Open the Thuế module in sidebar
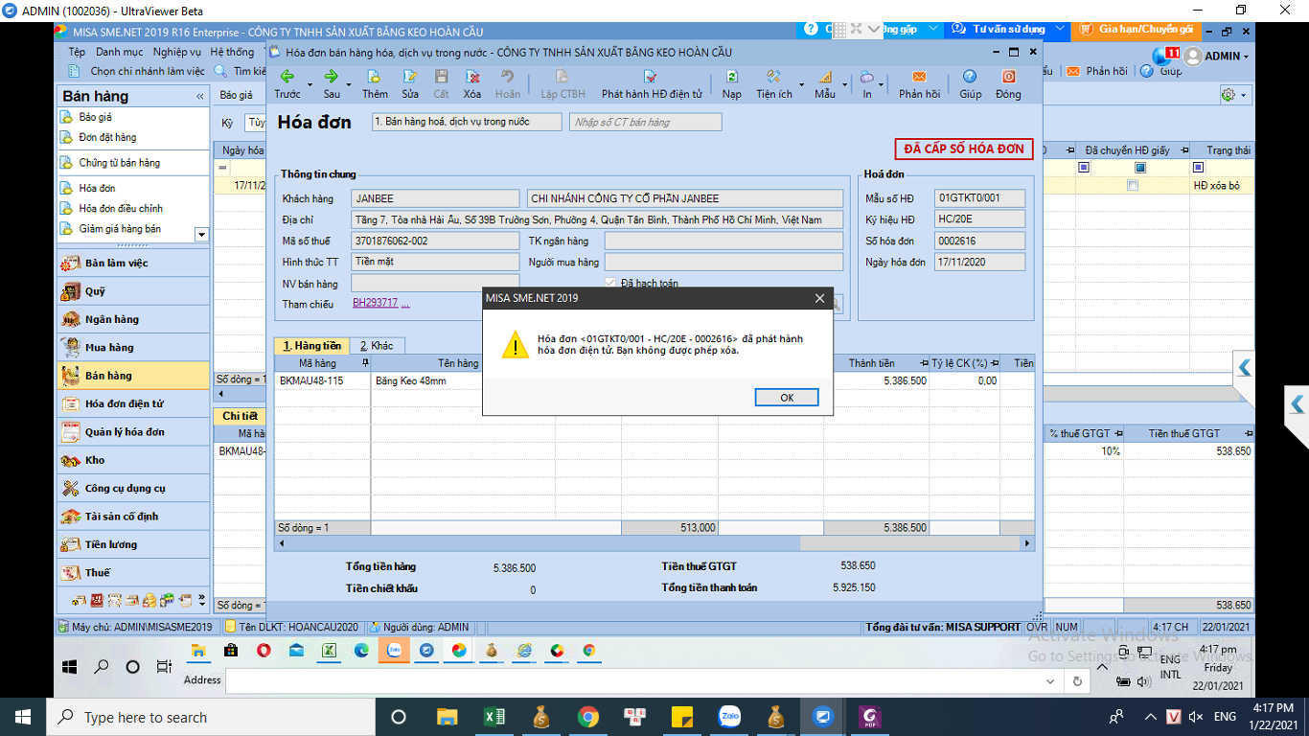1309x736 pixels. coord(133,572)
